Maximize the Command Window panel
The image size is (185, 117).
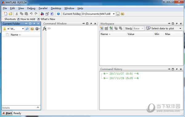click(87, 24)
